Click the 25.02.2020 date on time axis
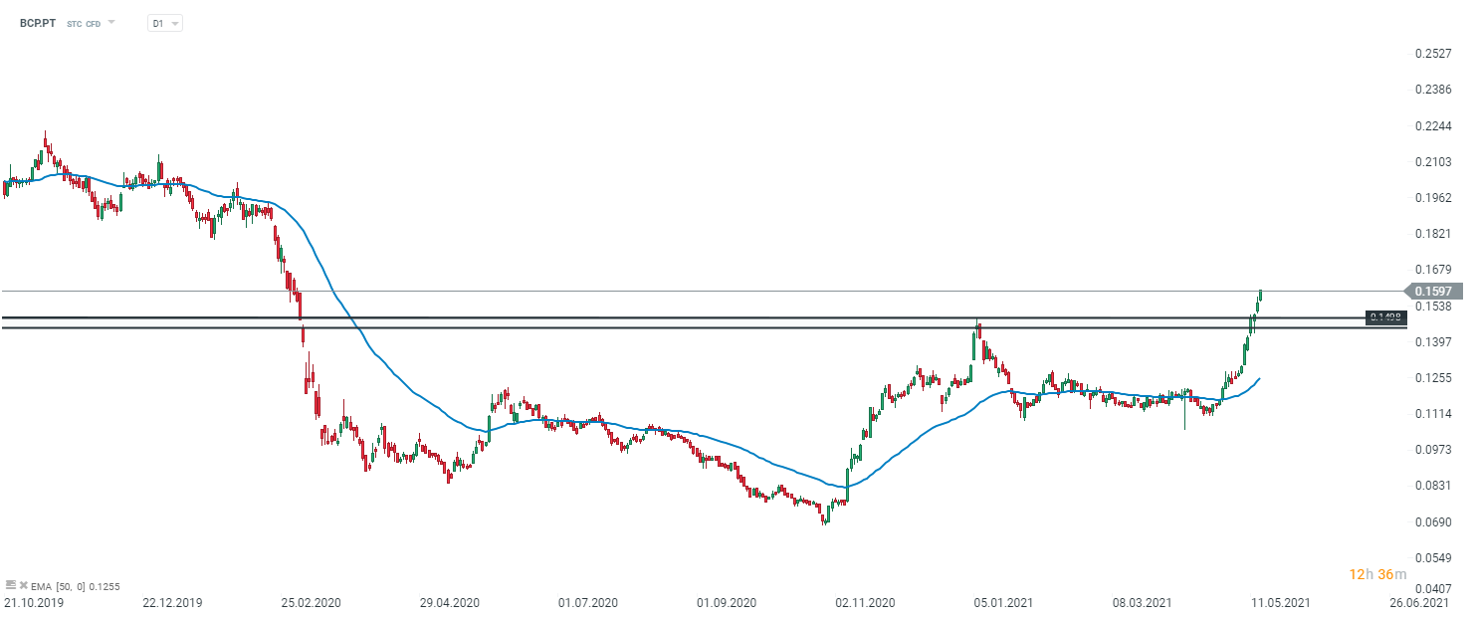Viewport: 1475px width, 619px height. tap(309, 603)
